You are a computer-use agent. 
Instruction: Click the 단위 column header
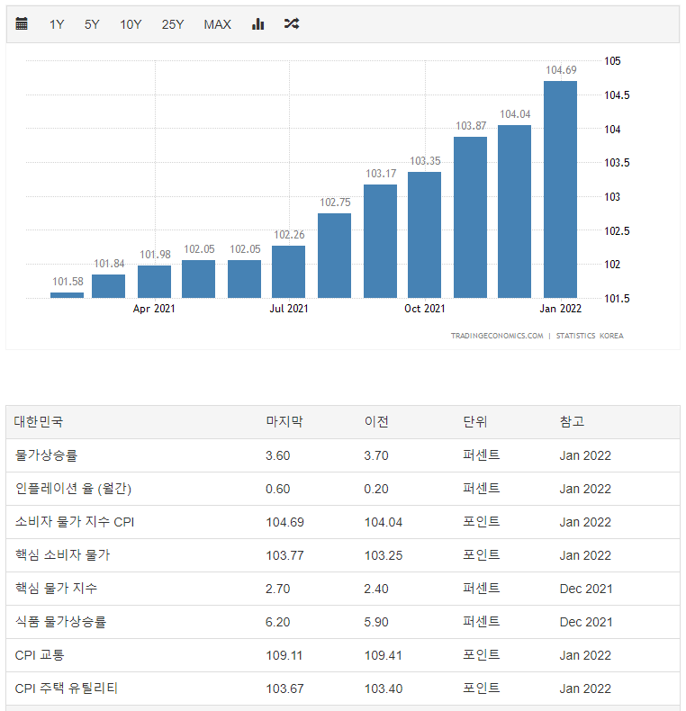tap(474, 422)
